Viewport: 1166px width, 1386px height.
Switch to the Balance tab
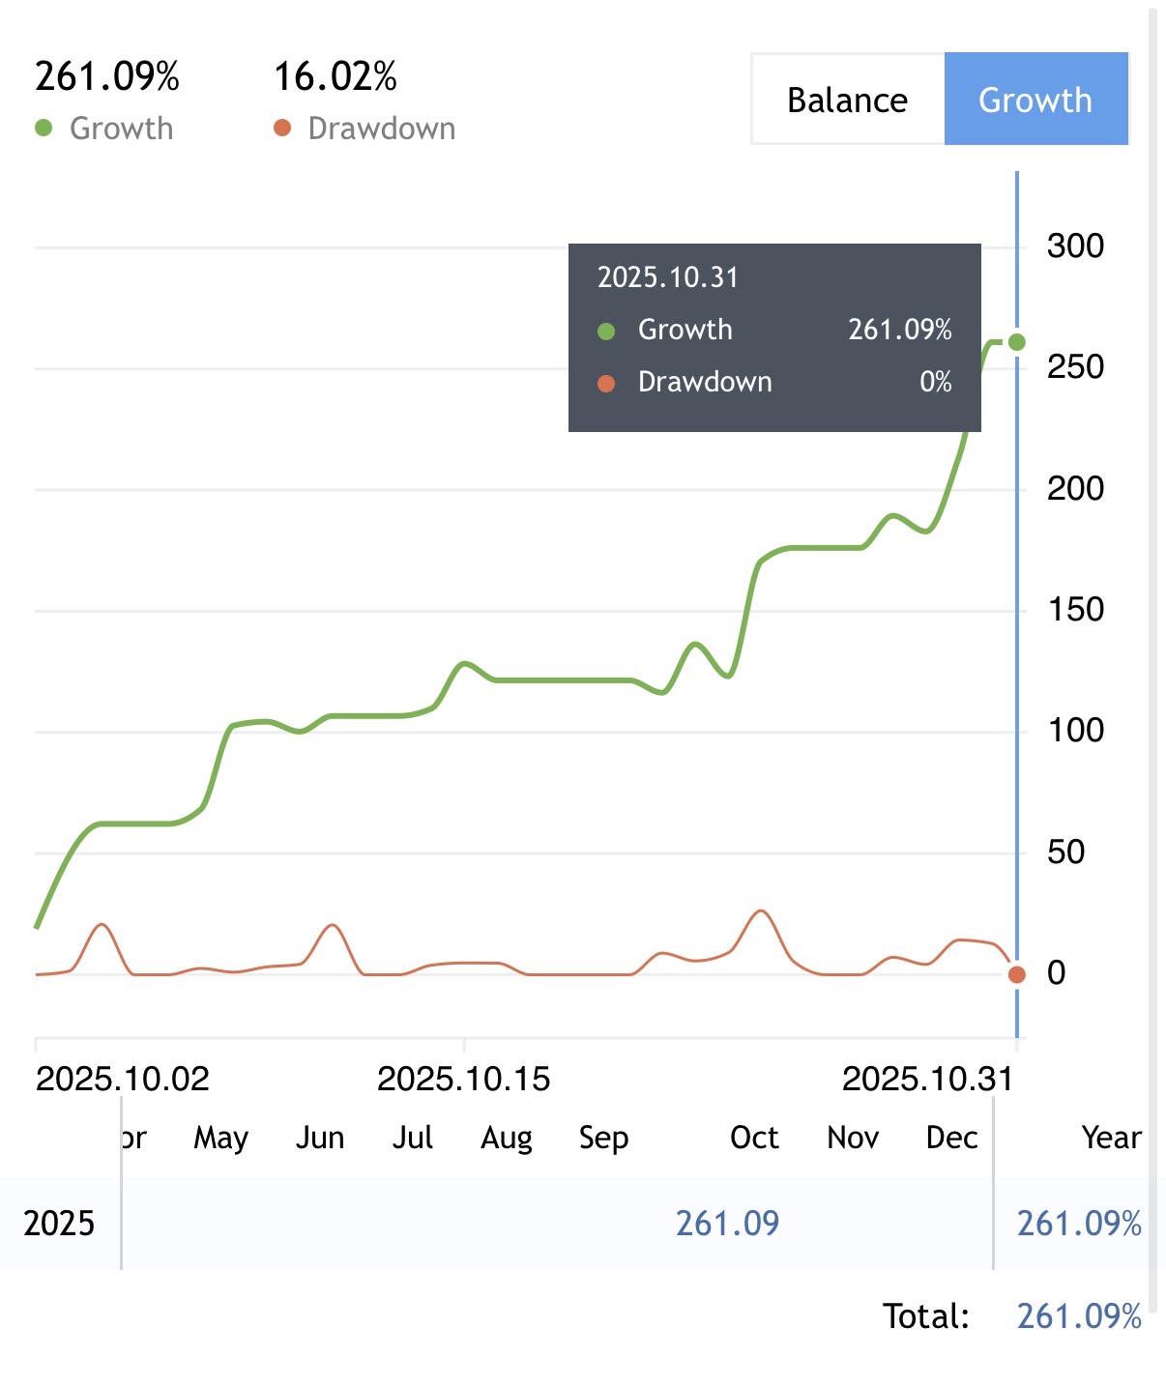click(847, 100)
